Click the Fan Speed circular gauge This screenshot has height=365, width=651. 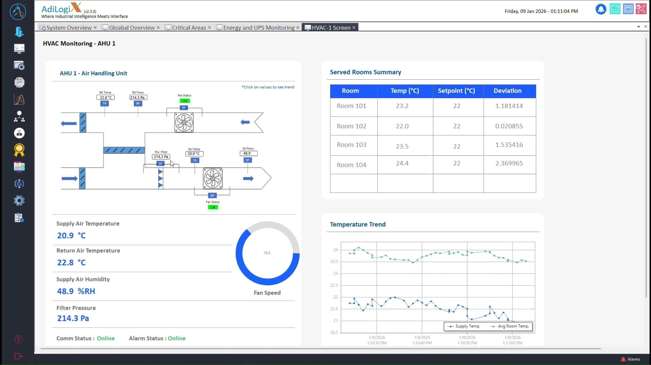coord(267,253)
